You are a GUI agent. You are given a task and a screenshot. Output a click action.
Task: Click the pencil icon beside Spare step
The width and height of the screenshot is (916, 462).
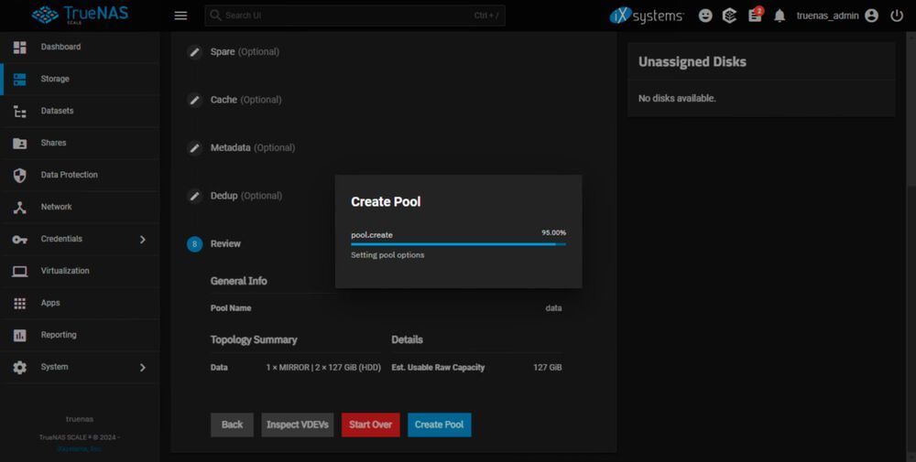pyautogui.click(x=194, y=52)
